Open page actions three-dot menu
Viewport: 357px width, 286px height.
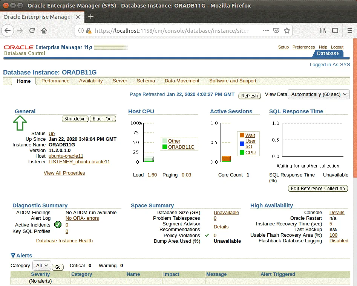point(265,30)
